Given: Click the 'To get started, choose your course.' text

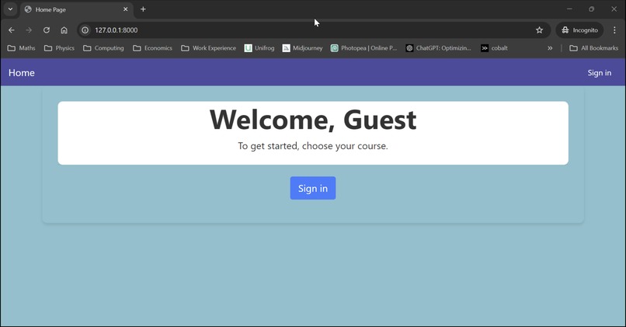Looking at the screenshot, I should coord(313,146).
